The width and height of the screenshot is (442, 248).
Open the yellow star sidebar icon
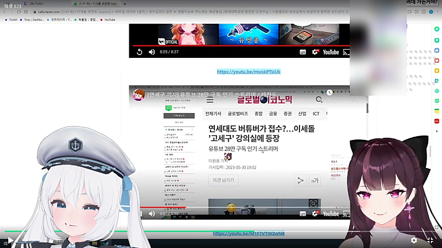point(436,71)
